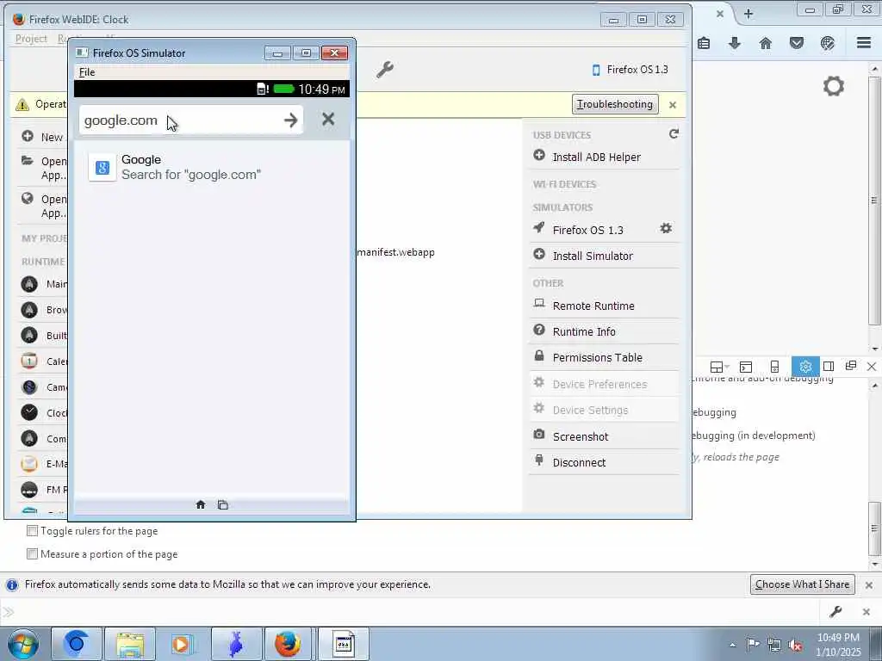
Task: Click the developer toolbar wrench icon
Action: (835, 612)
